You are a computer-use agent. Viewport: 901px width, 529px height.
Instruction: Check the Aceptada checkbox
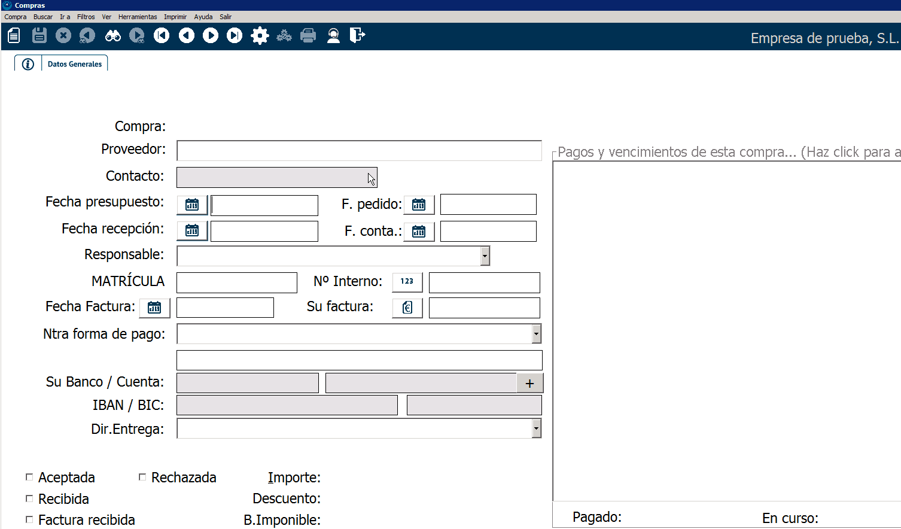(29, 478)
